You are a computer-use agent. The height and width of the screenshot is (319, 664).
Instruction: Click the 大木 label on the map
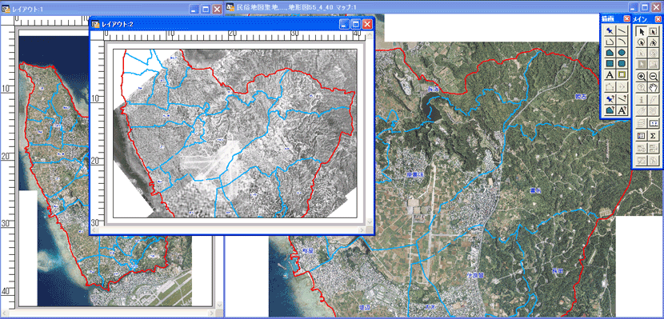coord(430,306)
